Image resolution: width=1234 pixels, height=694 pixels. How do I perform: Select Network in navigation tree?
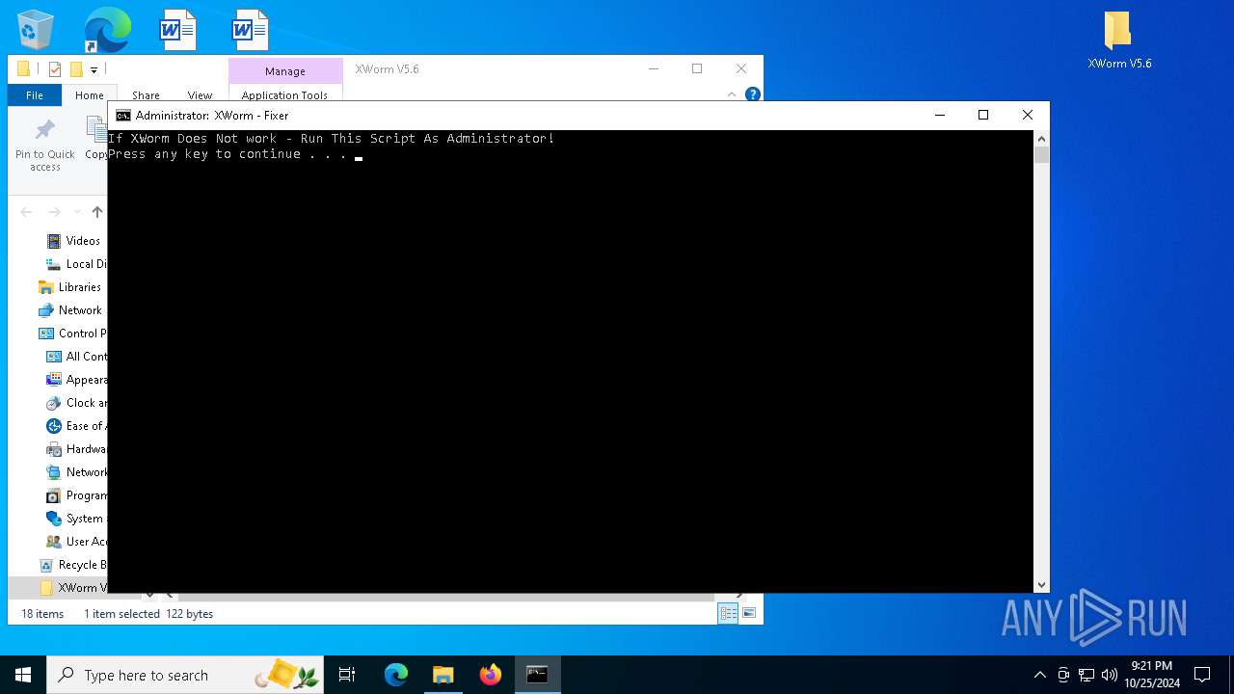click(x=69, y=310)
